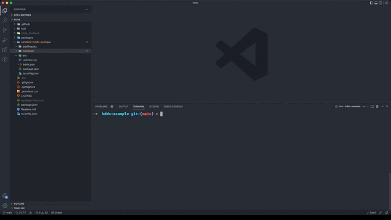Viewport: 391px width, 220px height.
Task: Click the status bar run icon
Action: (x=31, y=213)
